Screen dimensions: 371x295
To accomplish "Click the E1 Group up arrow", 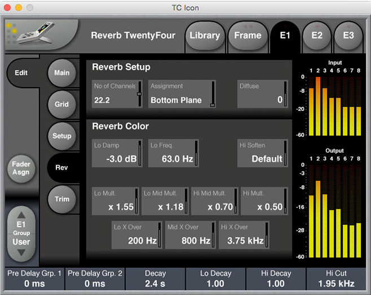I will 21,215.
